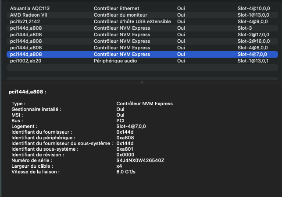The width and height of the screenshot is (282, 197).
Task: Click the "pci144d,a808 :" details heading
Action: coord(27,92)
